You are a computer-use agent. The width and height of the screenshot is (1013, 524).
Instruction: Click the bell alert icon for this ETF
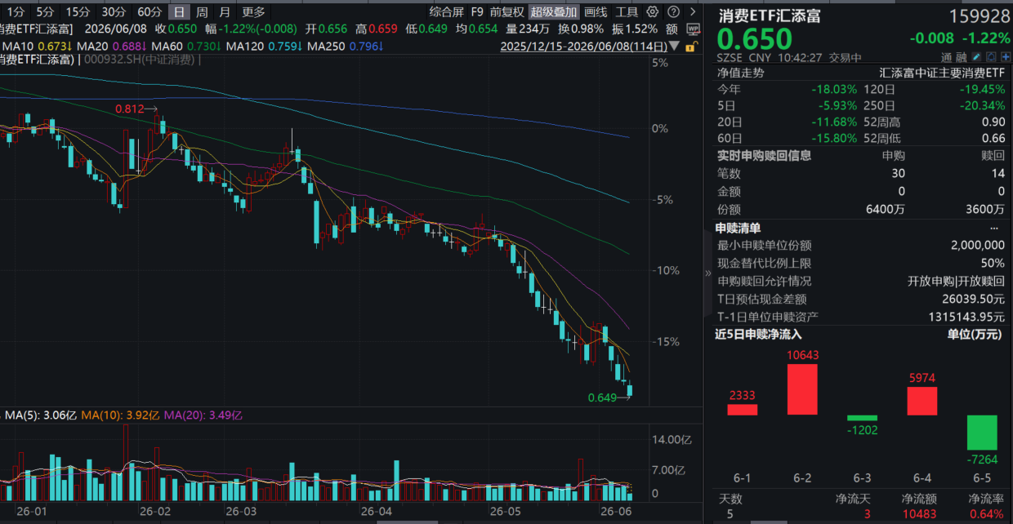coord(991,57)
